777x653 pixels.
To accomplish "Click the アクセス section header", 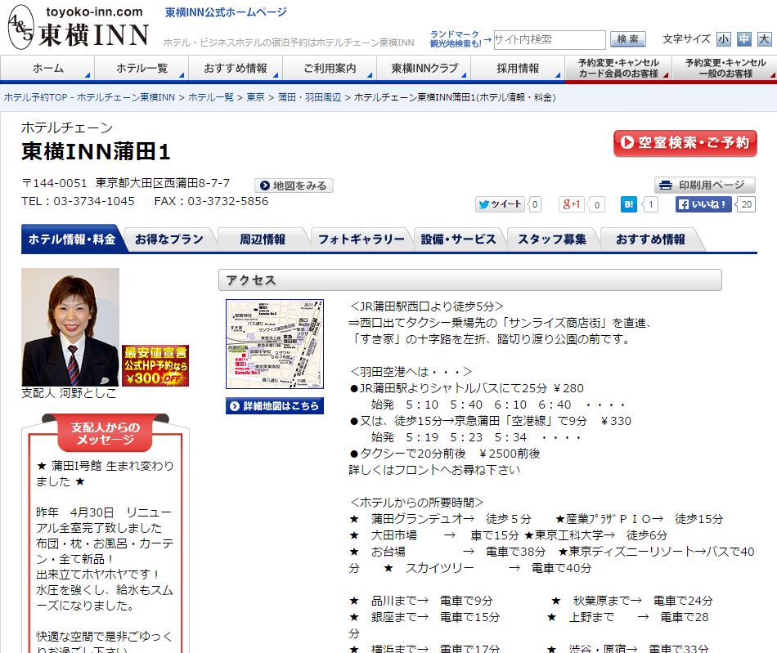I will pyautogui.click(x=469, y=280).
